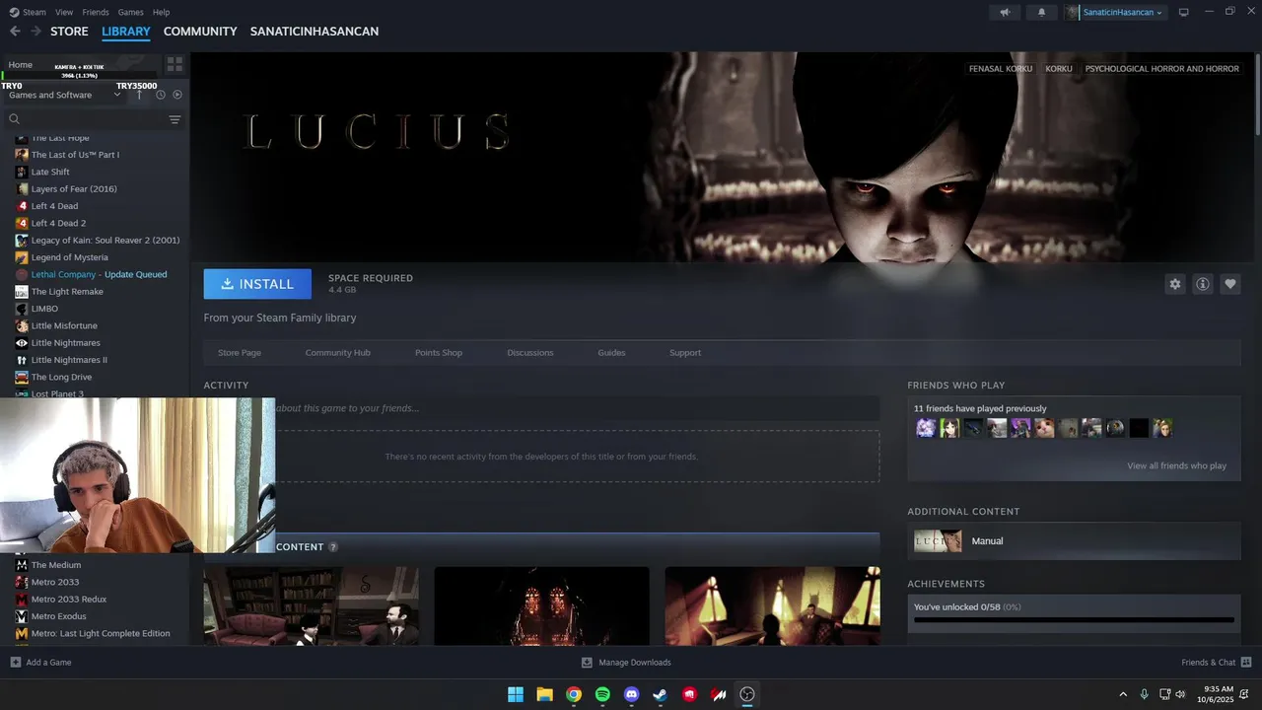
Task: Open the sunlit room screenshot thumbnail
Action: (x=772, y=605)
